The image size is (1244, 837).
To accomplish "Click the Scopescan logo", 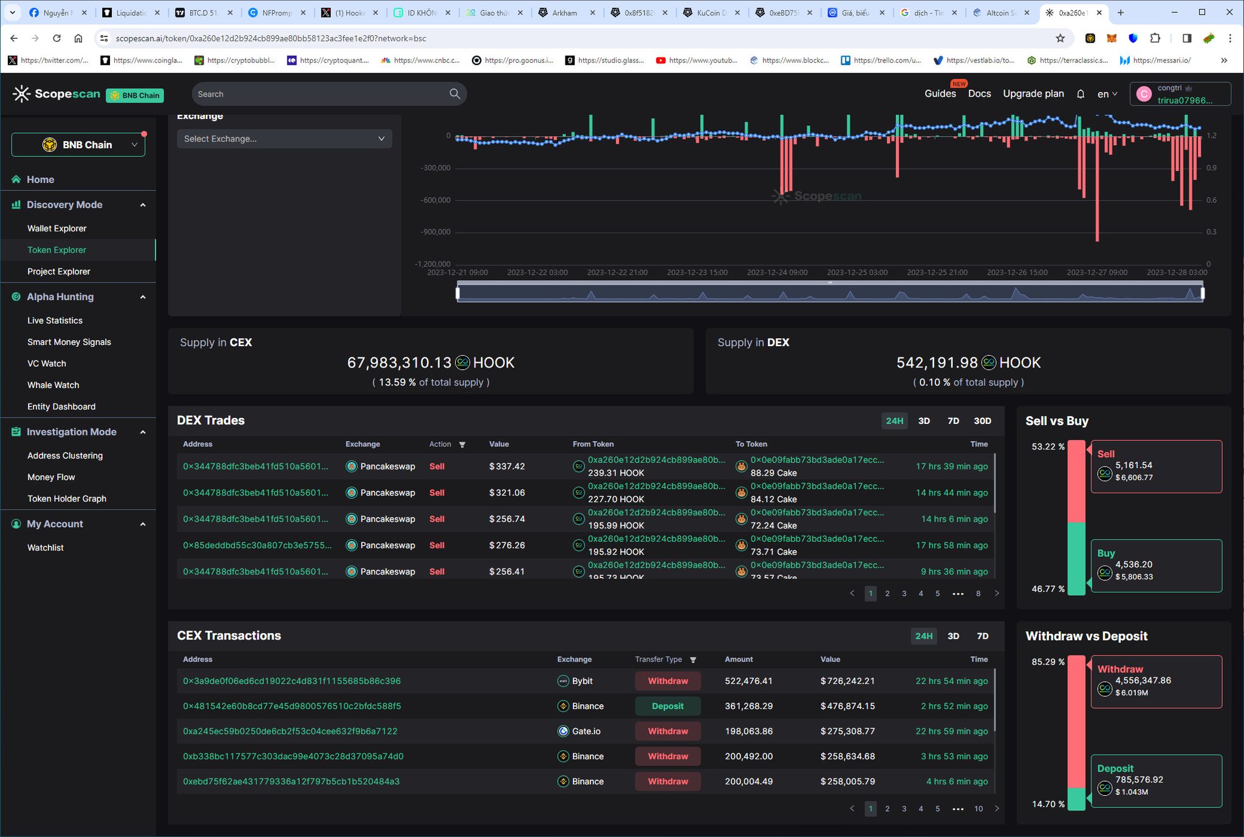I will tap(56, 94).
